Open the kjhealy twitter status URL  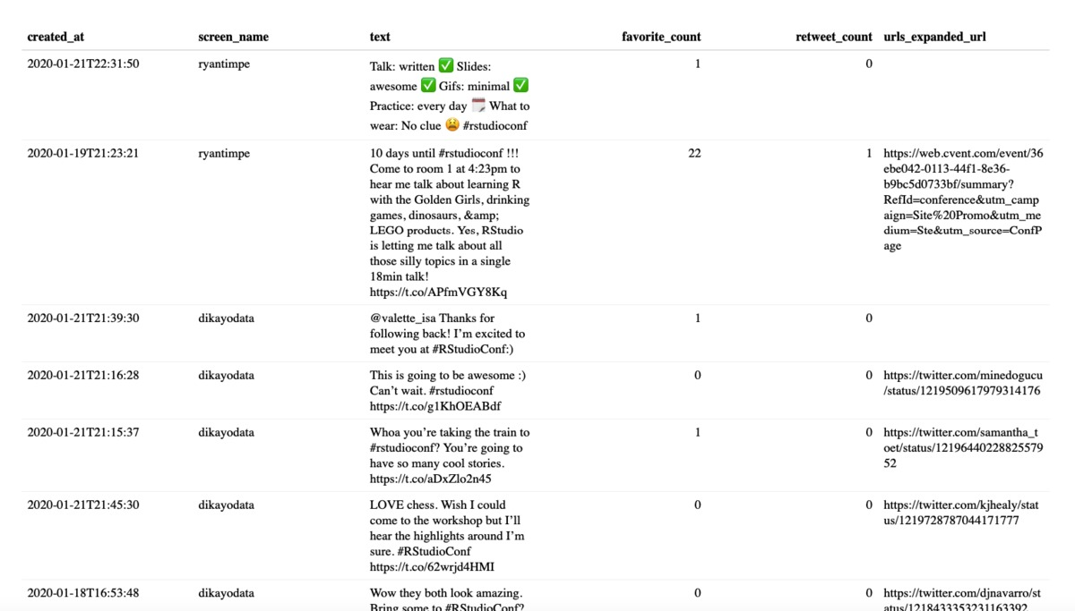click(963, 513)
